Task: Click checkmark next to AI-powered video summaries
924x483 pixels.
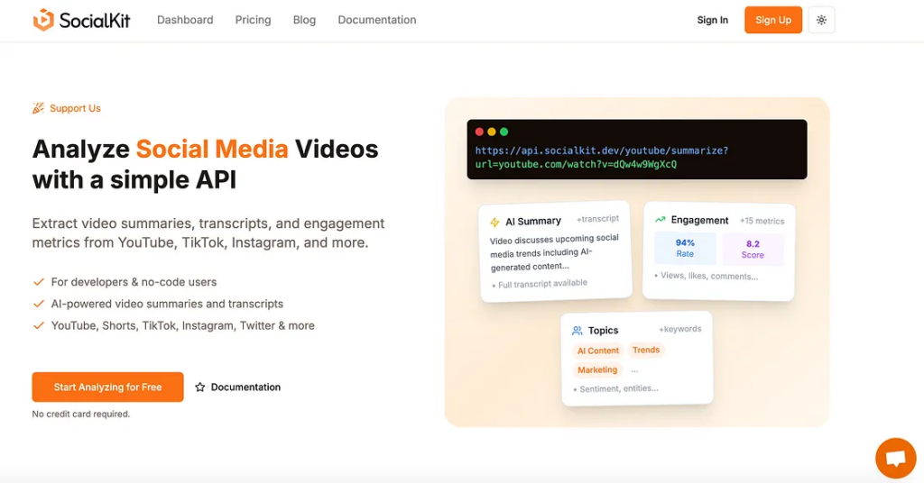Action: [x=39, y=305]
